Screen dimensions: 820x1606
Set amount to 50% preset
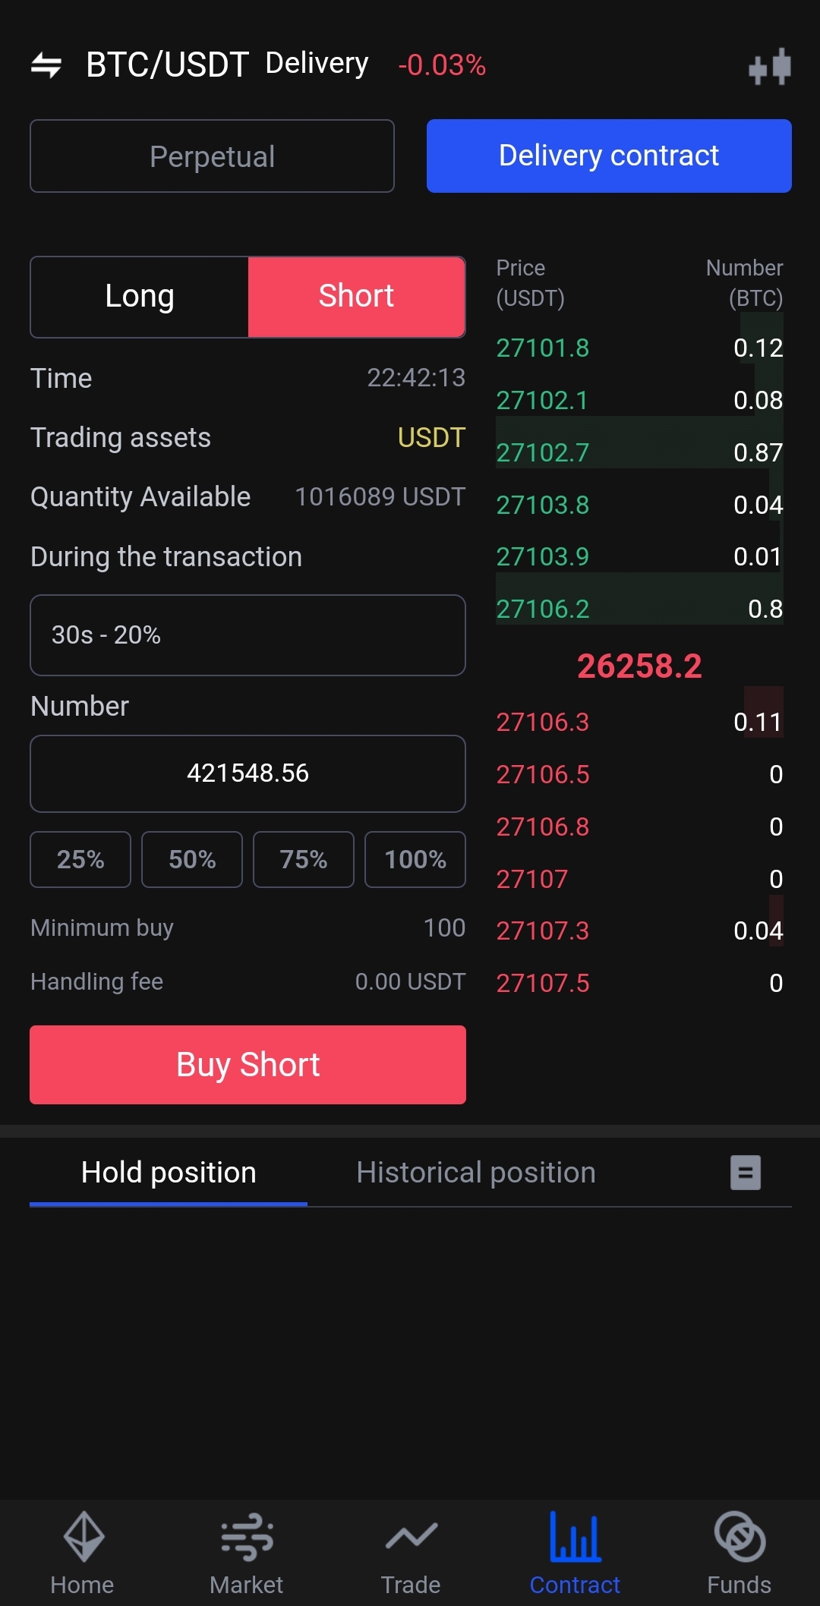(x=192, y=859)
